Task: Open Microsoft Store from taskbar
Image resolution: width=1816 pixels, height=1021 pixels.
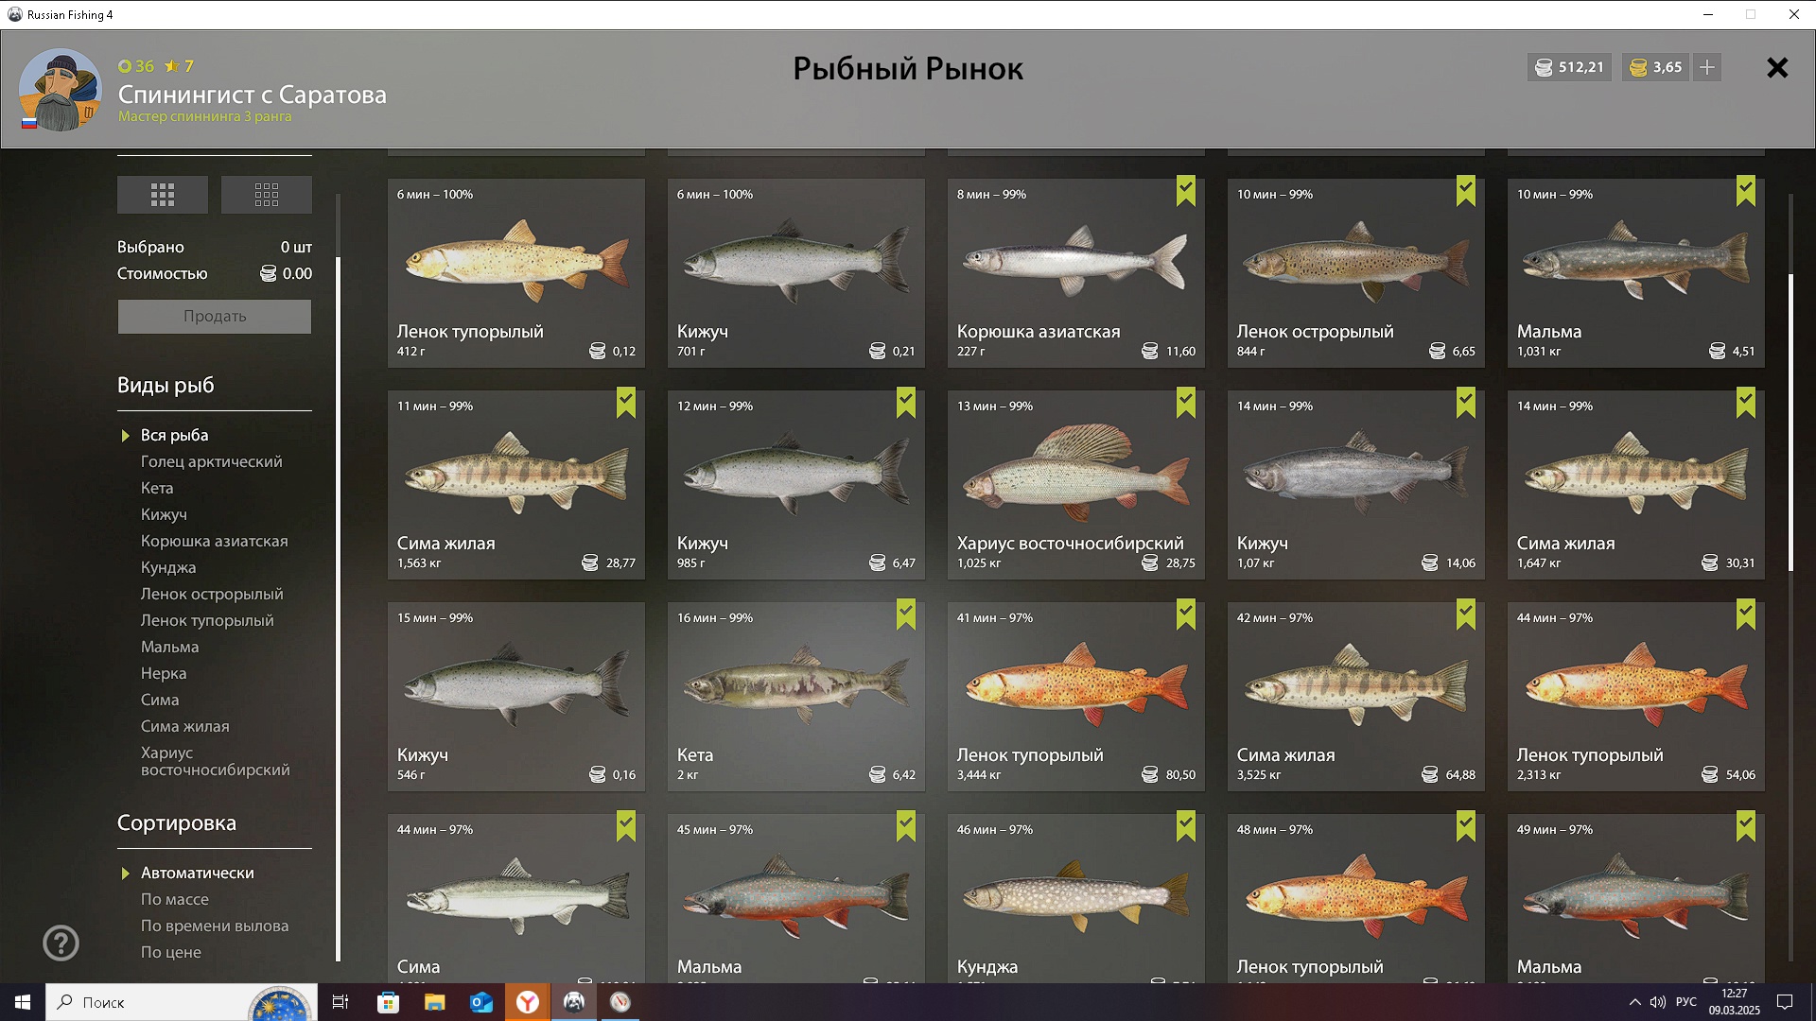Action: click(x=388, y=1002)
